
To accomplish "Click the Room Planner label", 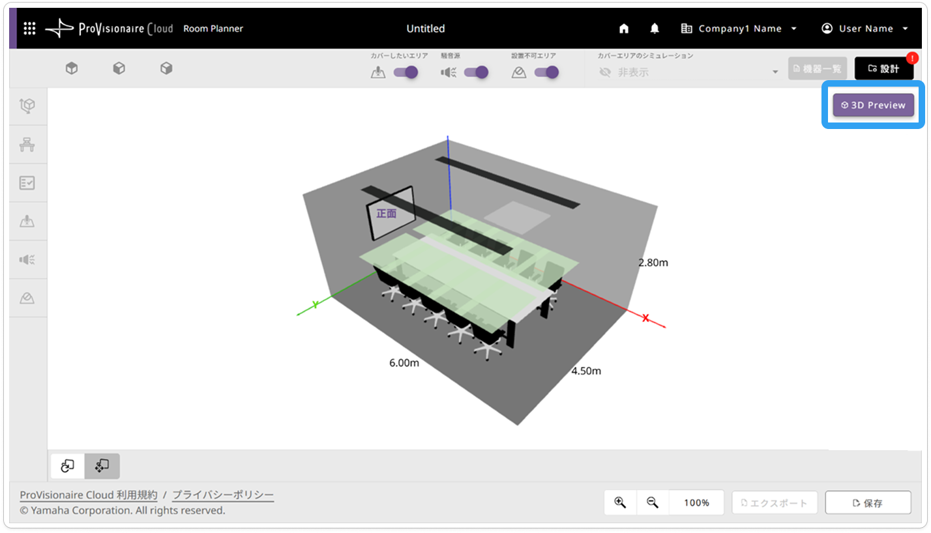I will coord(213,29).
